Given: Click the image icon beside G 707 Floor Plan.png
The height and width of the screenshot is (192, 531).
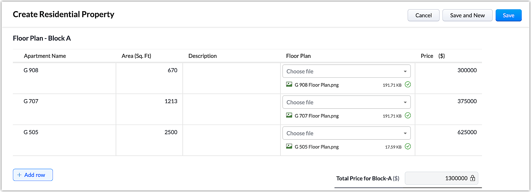Looking at the screenshot, I should point(289,115).
